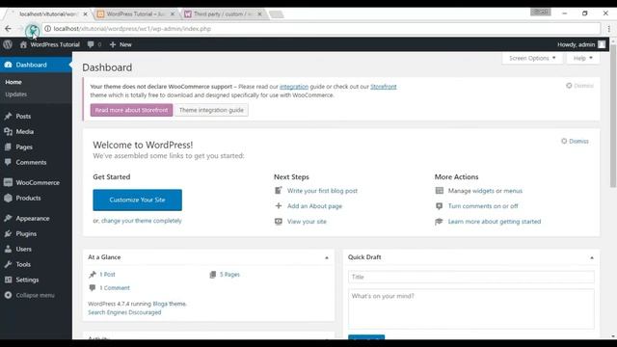Dismiss the Welcome to WordPress panel
This screenshot has width=617, height=347.
click(575, 141)
